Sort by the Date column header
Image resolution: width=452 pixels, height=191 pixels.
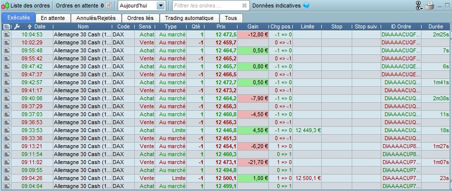tap(37, 26)
